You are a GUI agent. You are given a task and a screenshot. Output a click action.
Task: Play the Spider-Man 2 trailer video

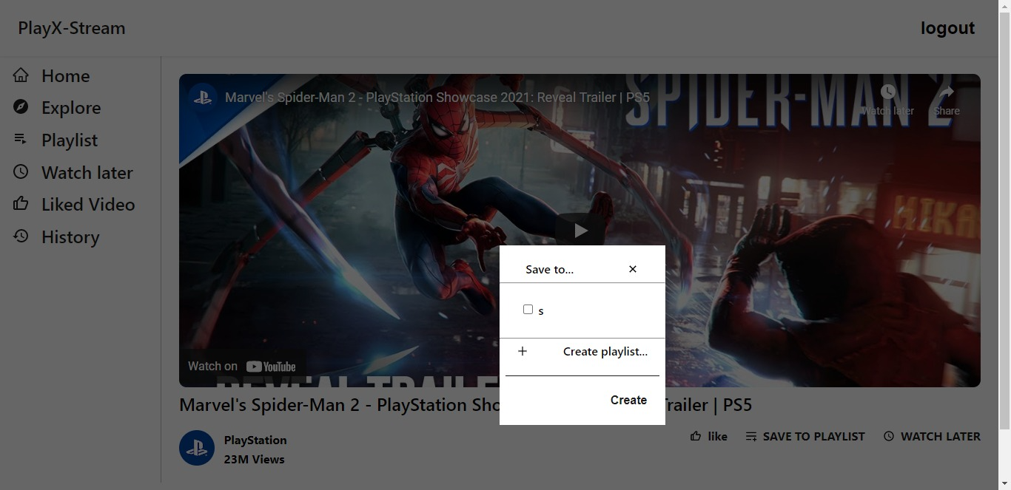(x=580, y=231)
